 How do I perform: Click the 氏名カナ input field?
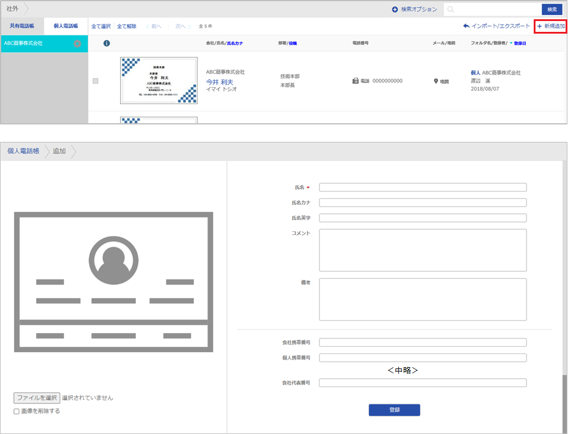tap(423, 203)
